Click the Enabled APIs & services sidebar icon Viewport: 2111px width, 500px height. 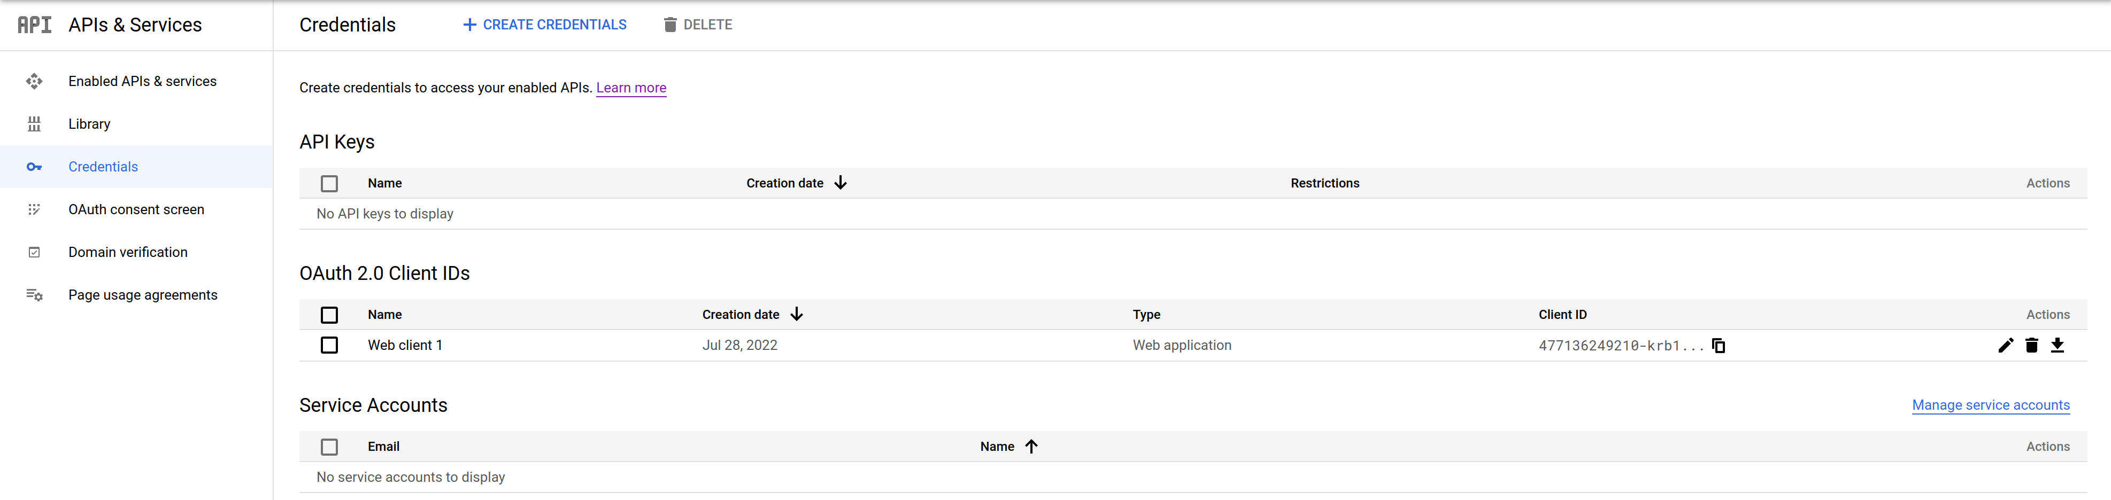34,81
